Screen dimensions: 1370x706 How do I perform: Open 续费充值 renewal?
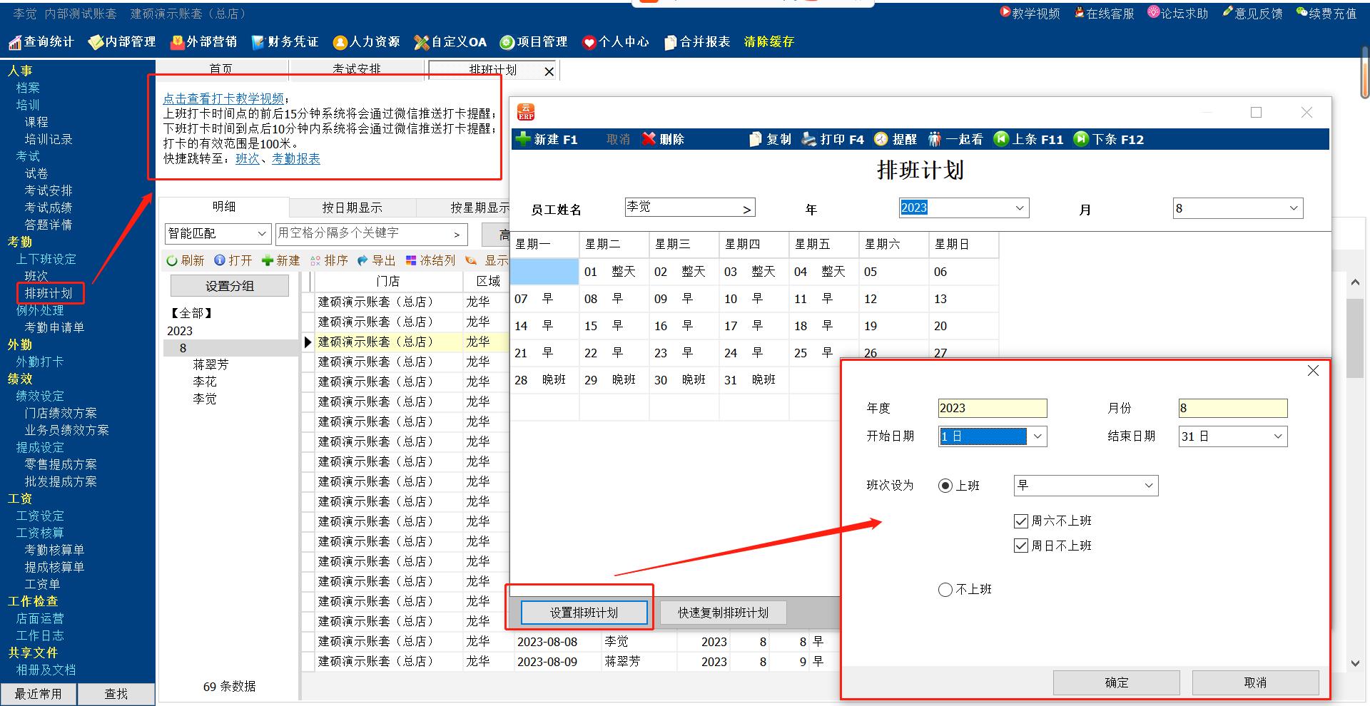coord(1326,13)
